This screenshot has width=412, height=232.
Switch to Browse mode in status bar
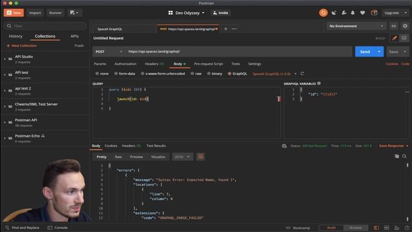pyautogui.click(x=355, y=227)
